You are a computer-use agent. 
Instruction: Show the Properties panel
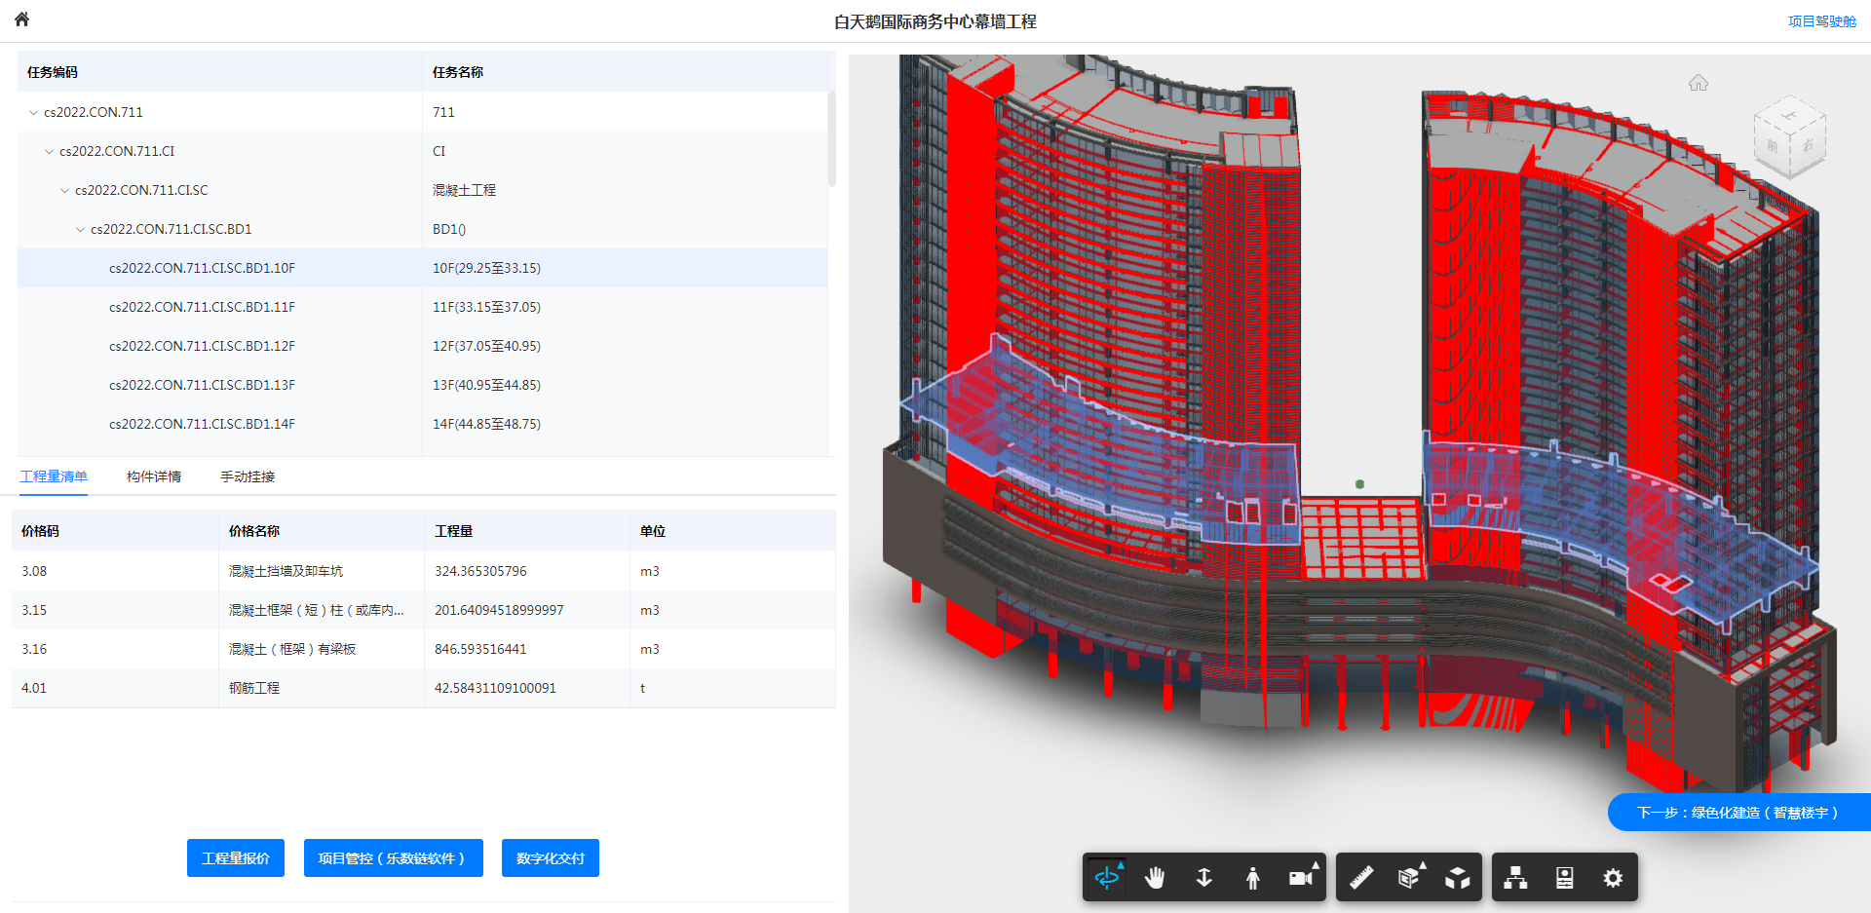coord(1565,878)
